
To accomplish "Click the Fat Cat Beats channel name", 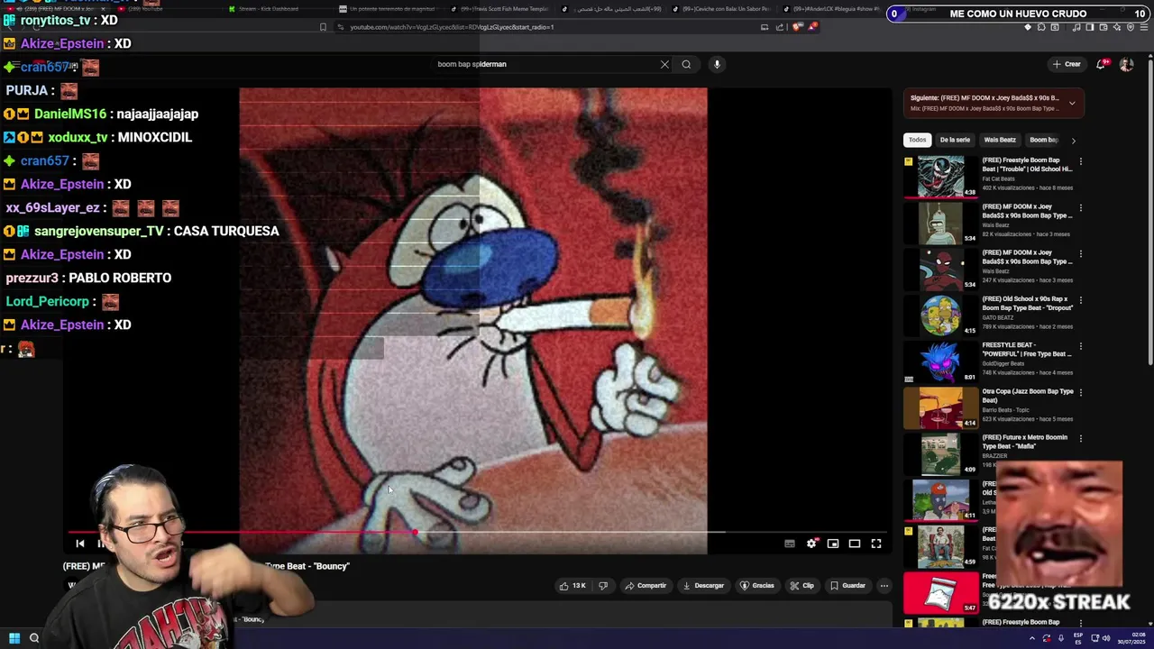I will [x=998, y=178].
